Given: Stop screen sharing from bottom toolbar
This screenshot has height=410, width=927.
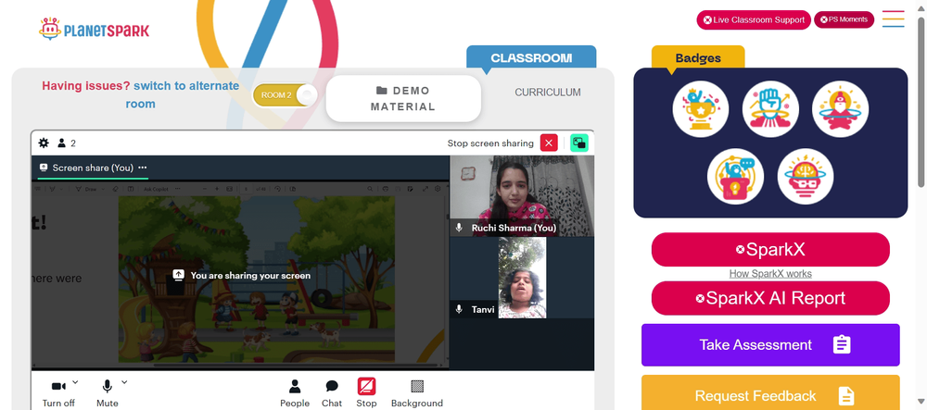Looking at the screenshot, I should pos(366,393).
